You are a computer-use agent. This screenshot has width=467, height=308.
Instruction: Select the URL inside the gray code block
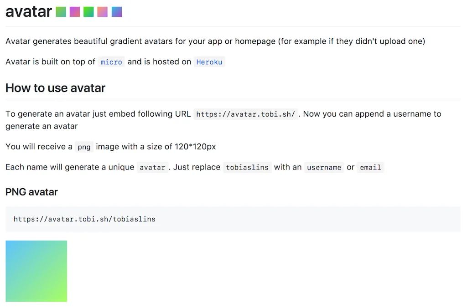(84, 219)
